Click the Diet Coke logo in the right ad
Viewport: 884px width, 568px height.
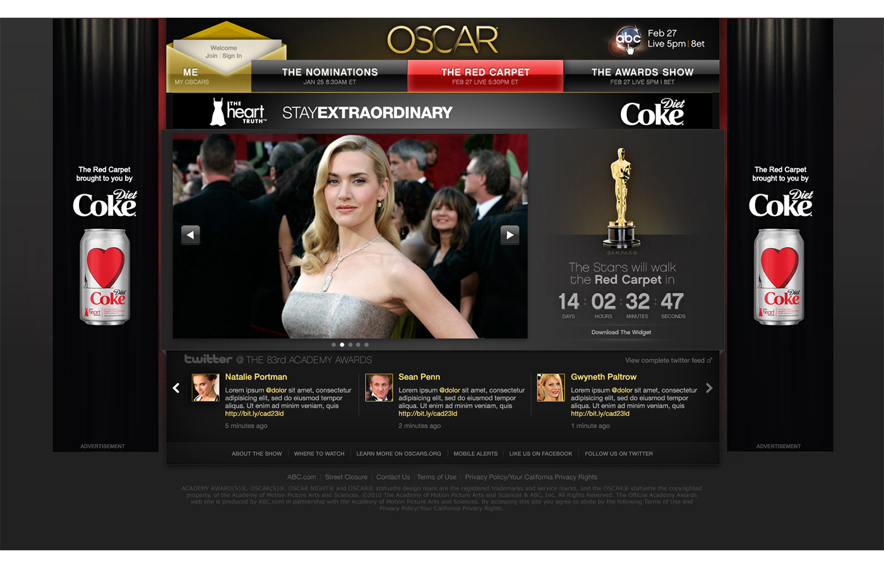pos(781,203)
